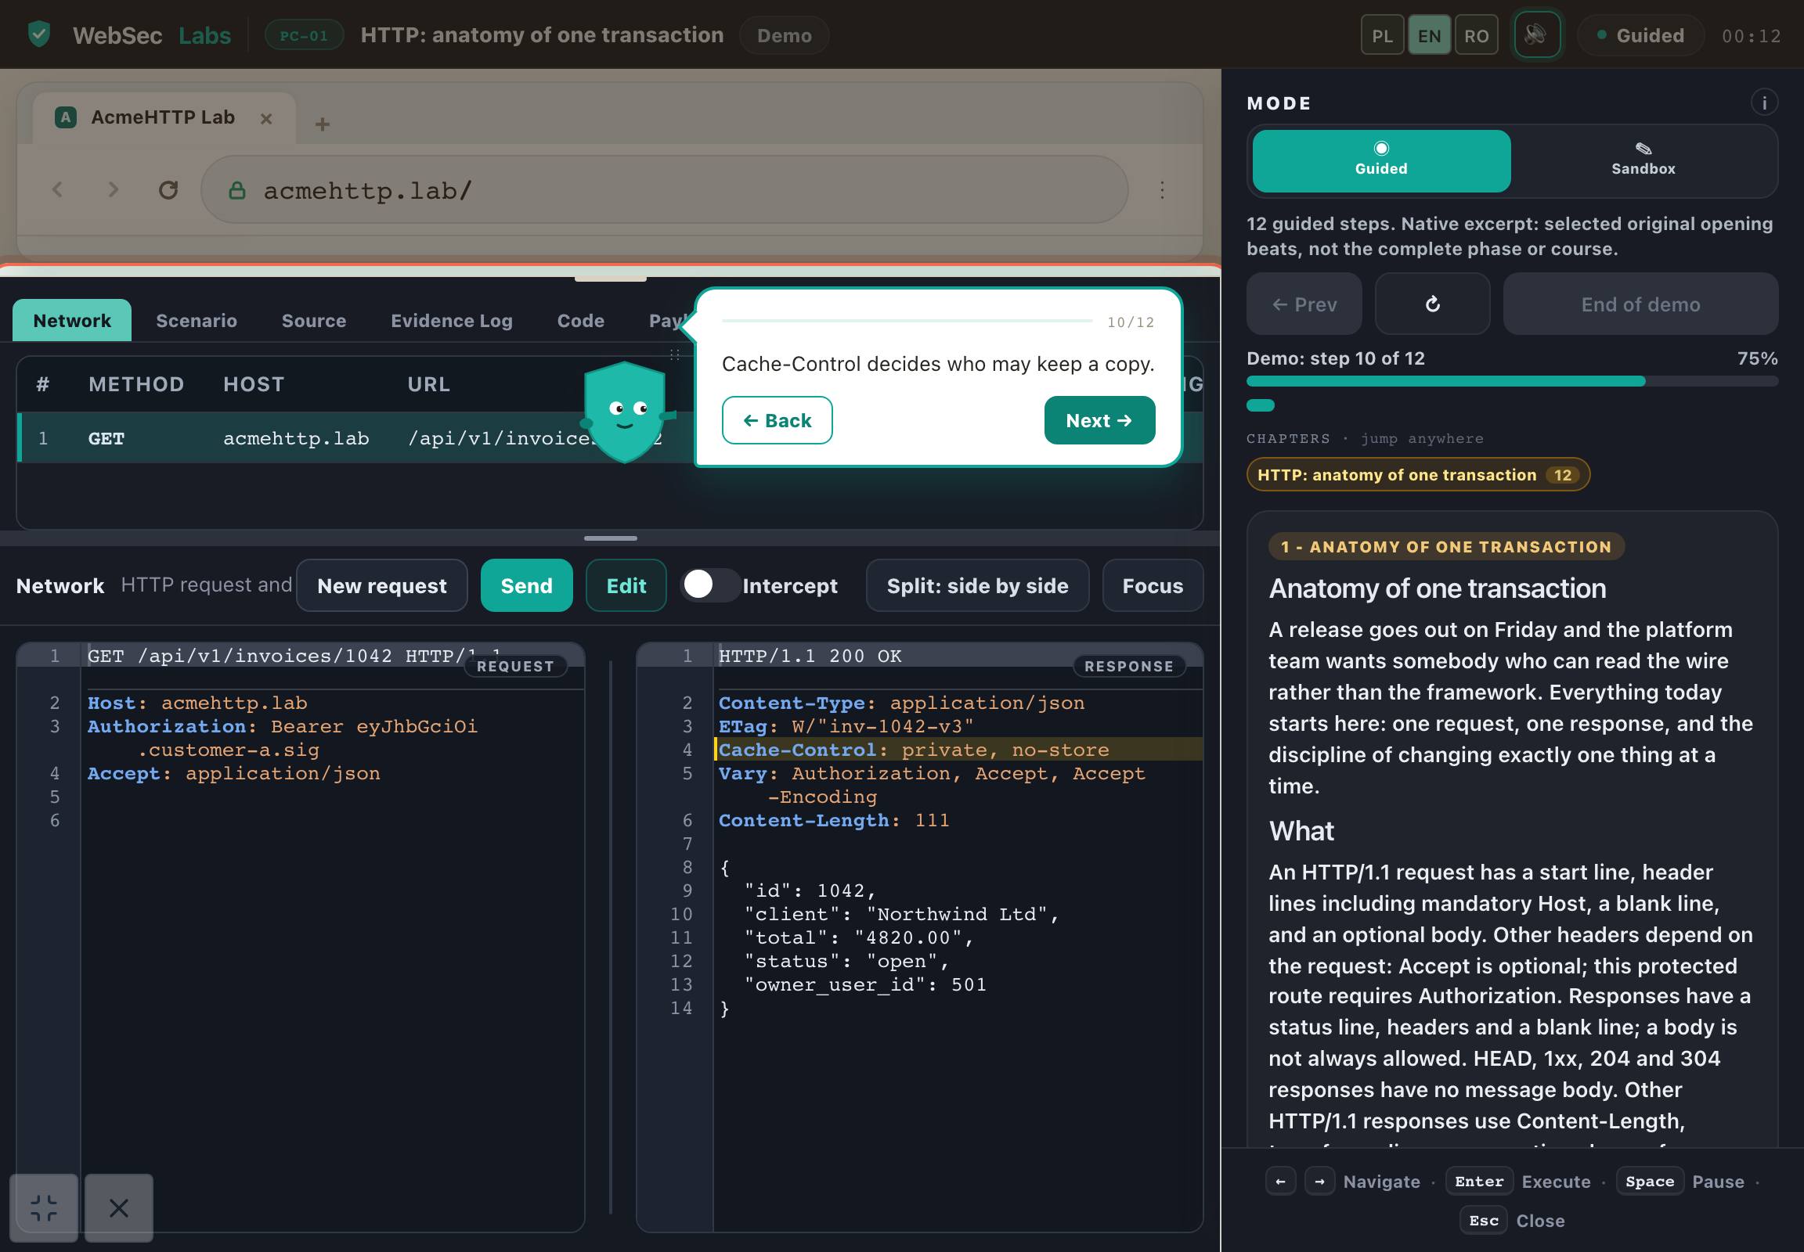The image size is (1804, 1252).
Task: Close the panel with the X icon
Action: click(x=118, y=1207)
